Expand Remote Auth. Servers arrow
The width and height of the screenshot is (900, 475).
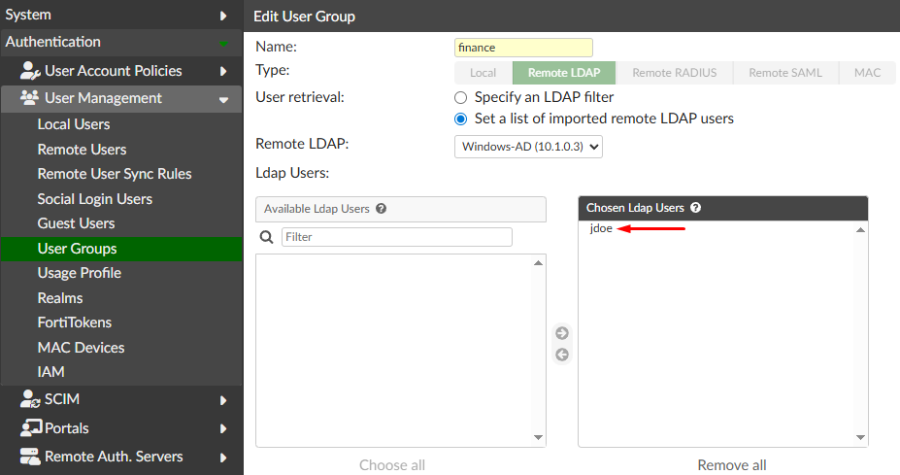click(223, 458)
